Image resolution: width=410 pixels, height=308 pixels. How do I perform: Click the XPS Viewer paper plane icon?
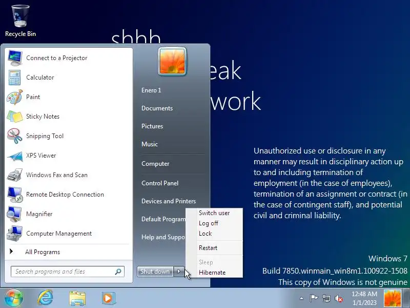(x=15, y=156)
